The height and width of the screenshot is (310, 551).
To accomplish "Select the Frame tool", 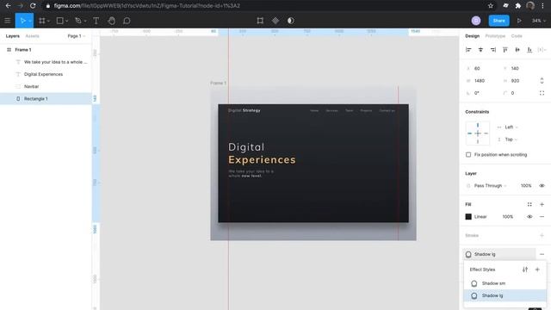I will tap(42, 21).
